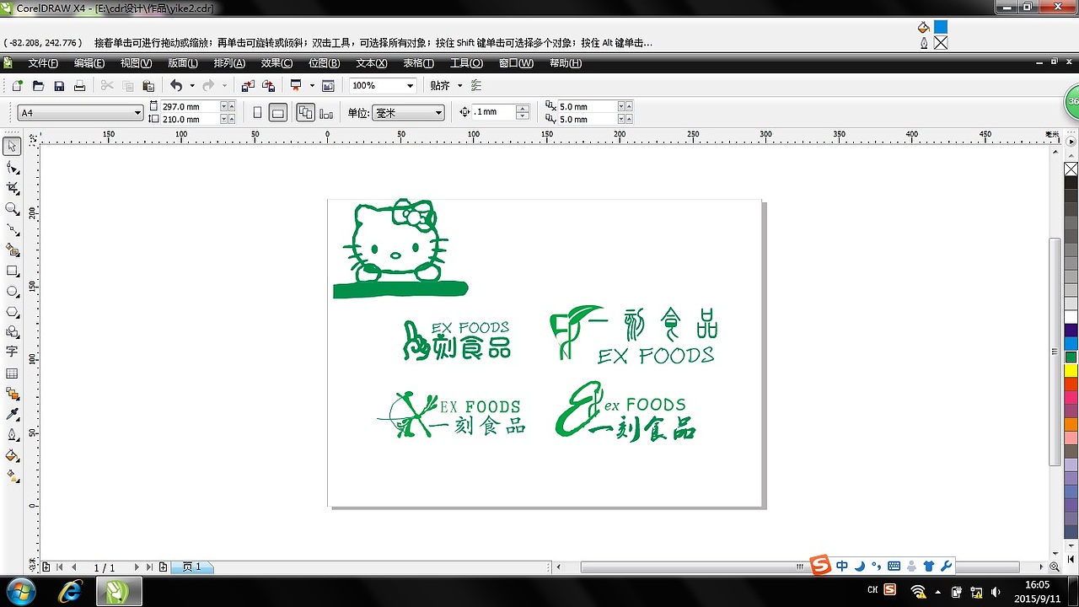
Task: Apply page size to current page only
Action: 326,112
